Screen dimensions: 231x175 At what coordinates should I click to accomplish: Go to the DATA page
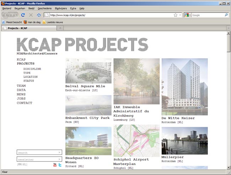click(x=21, y=90)
